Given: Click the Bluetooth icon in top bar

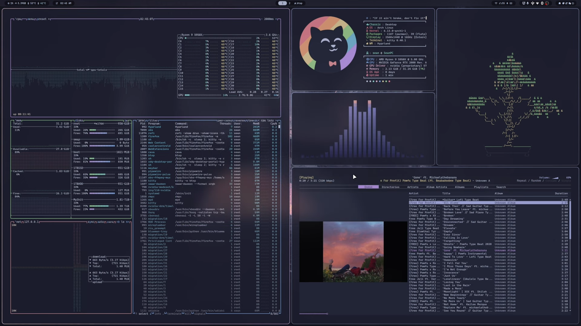Looking at the screenshot, I should tap(542, 3).
